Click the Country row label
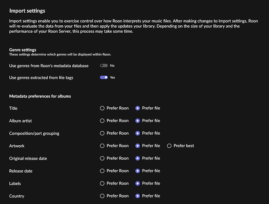Screen dimensions: 269x204 click(x=17, y=196)
